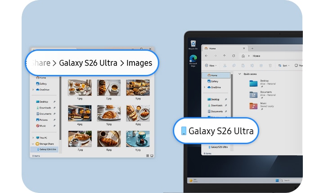Open Documents in laptop window sidebar
The width and height of the screenshot is (324, 193).
pyautogui.click(x=215, y=111)
